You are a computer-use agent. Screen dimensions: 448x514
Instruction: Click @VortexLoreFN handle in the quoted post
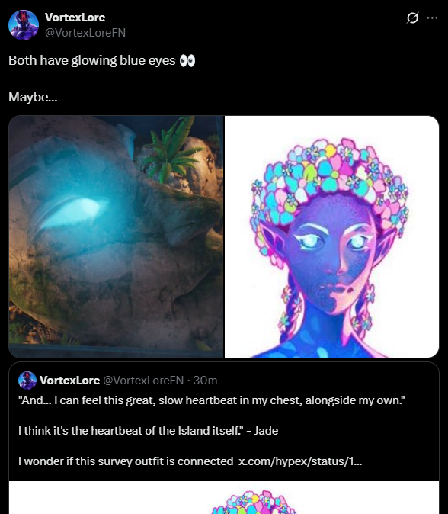[x=143, y=381]
